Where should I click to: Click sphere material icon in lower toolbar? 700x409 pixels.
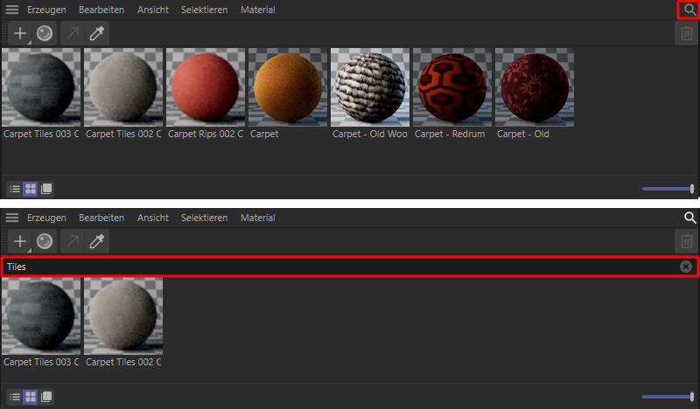[x=45, y=241]
